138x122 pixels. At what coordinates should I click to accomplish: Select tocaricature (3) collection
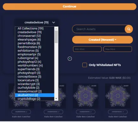pos(34,80)
